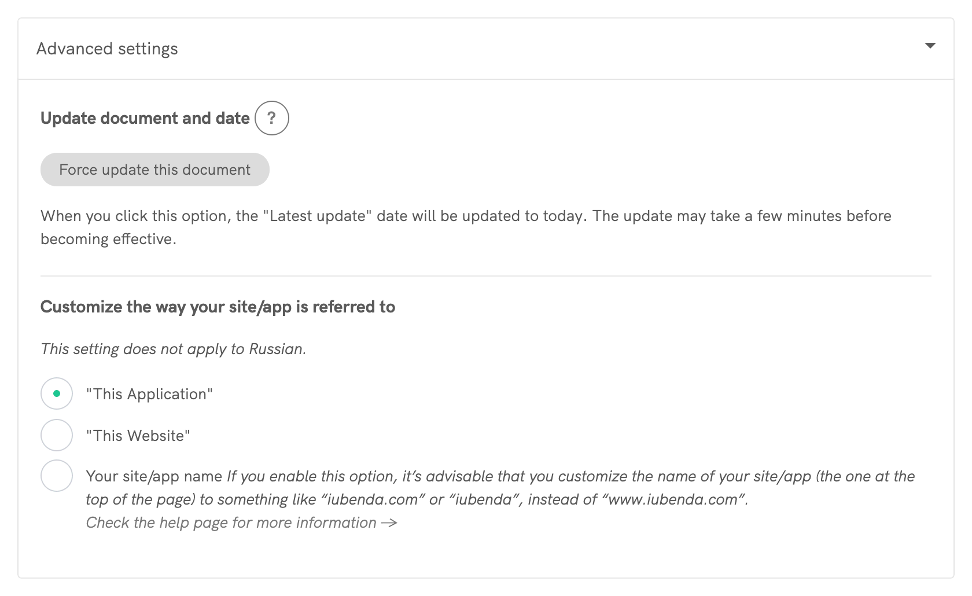Click the arrow at end of help page link
The width and height of the screenshot is (972, 596).
[x=390, y=523]
